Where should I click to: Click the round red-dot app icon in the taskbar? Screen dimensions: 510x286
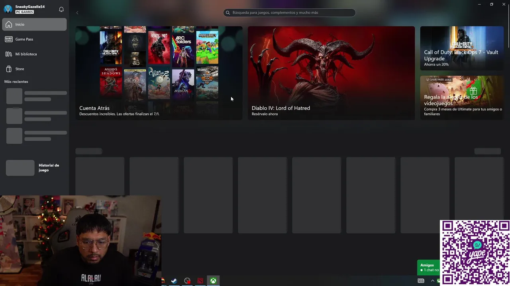pos(187,281)
